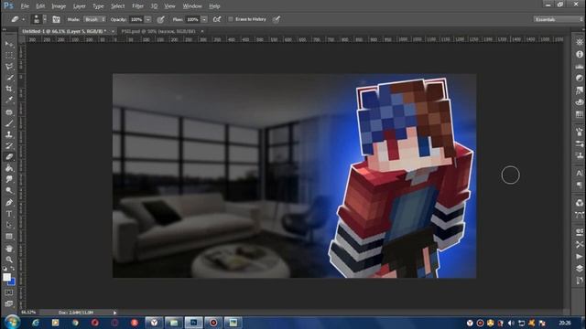586x329 pixels.
Task: Select the Quick Selection tool
Action: [9, 78]
